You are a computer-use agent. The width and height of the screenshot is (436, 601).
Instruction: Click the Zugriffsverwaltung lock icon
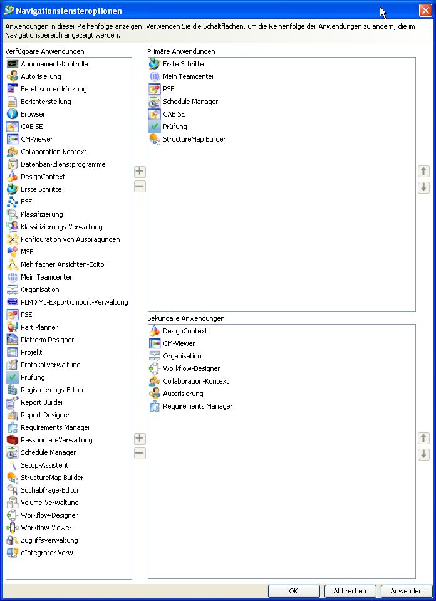13,540
